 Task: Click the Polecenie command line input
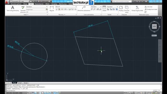click(x=80, y=91)
